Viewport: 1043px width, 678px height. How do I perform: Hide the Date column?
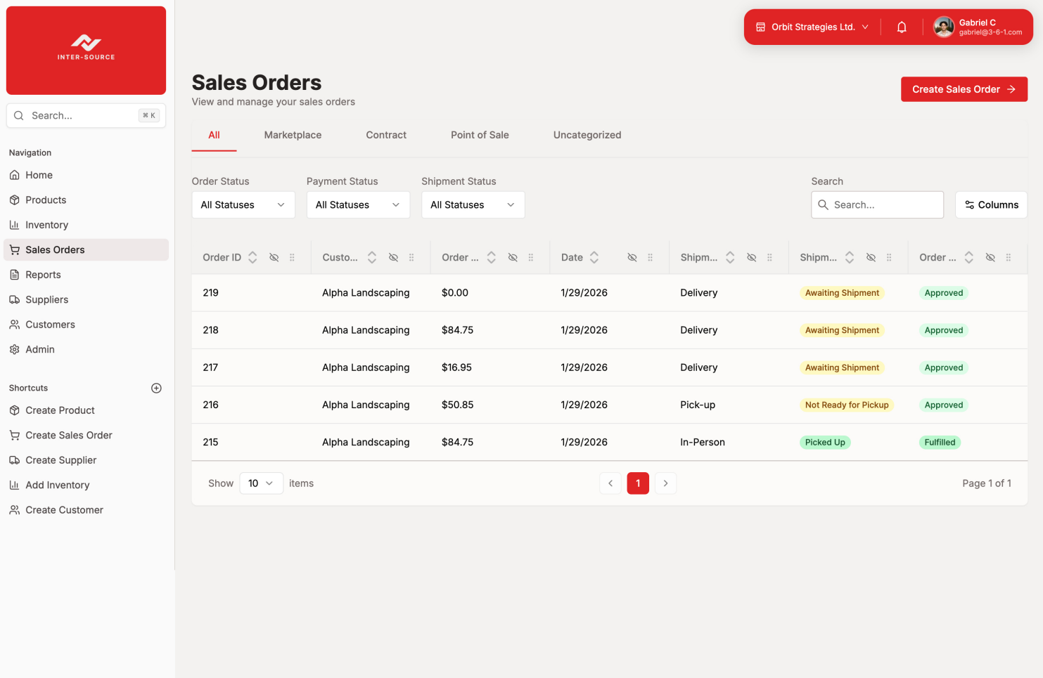(x=632, y=258)
